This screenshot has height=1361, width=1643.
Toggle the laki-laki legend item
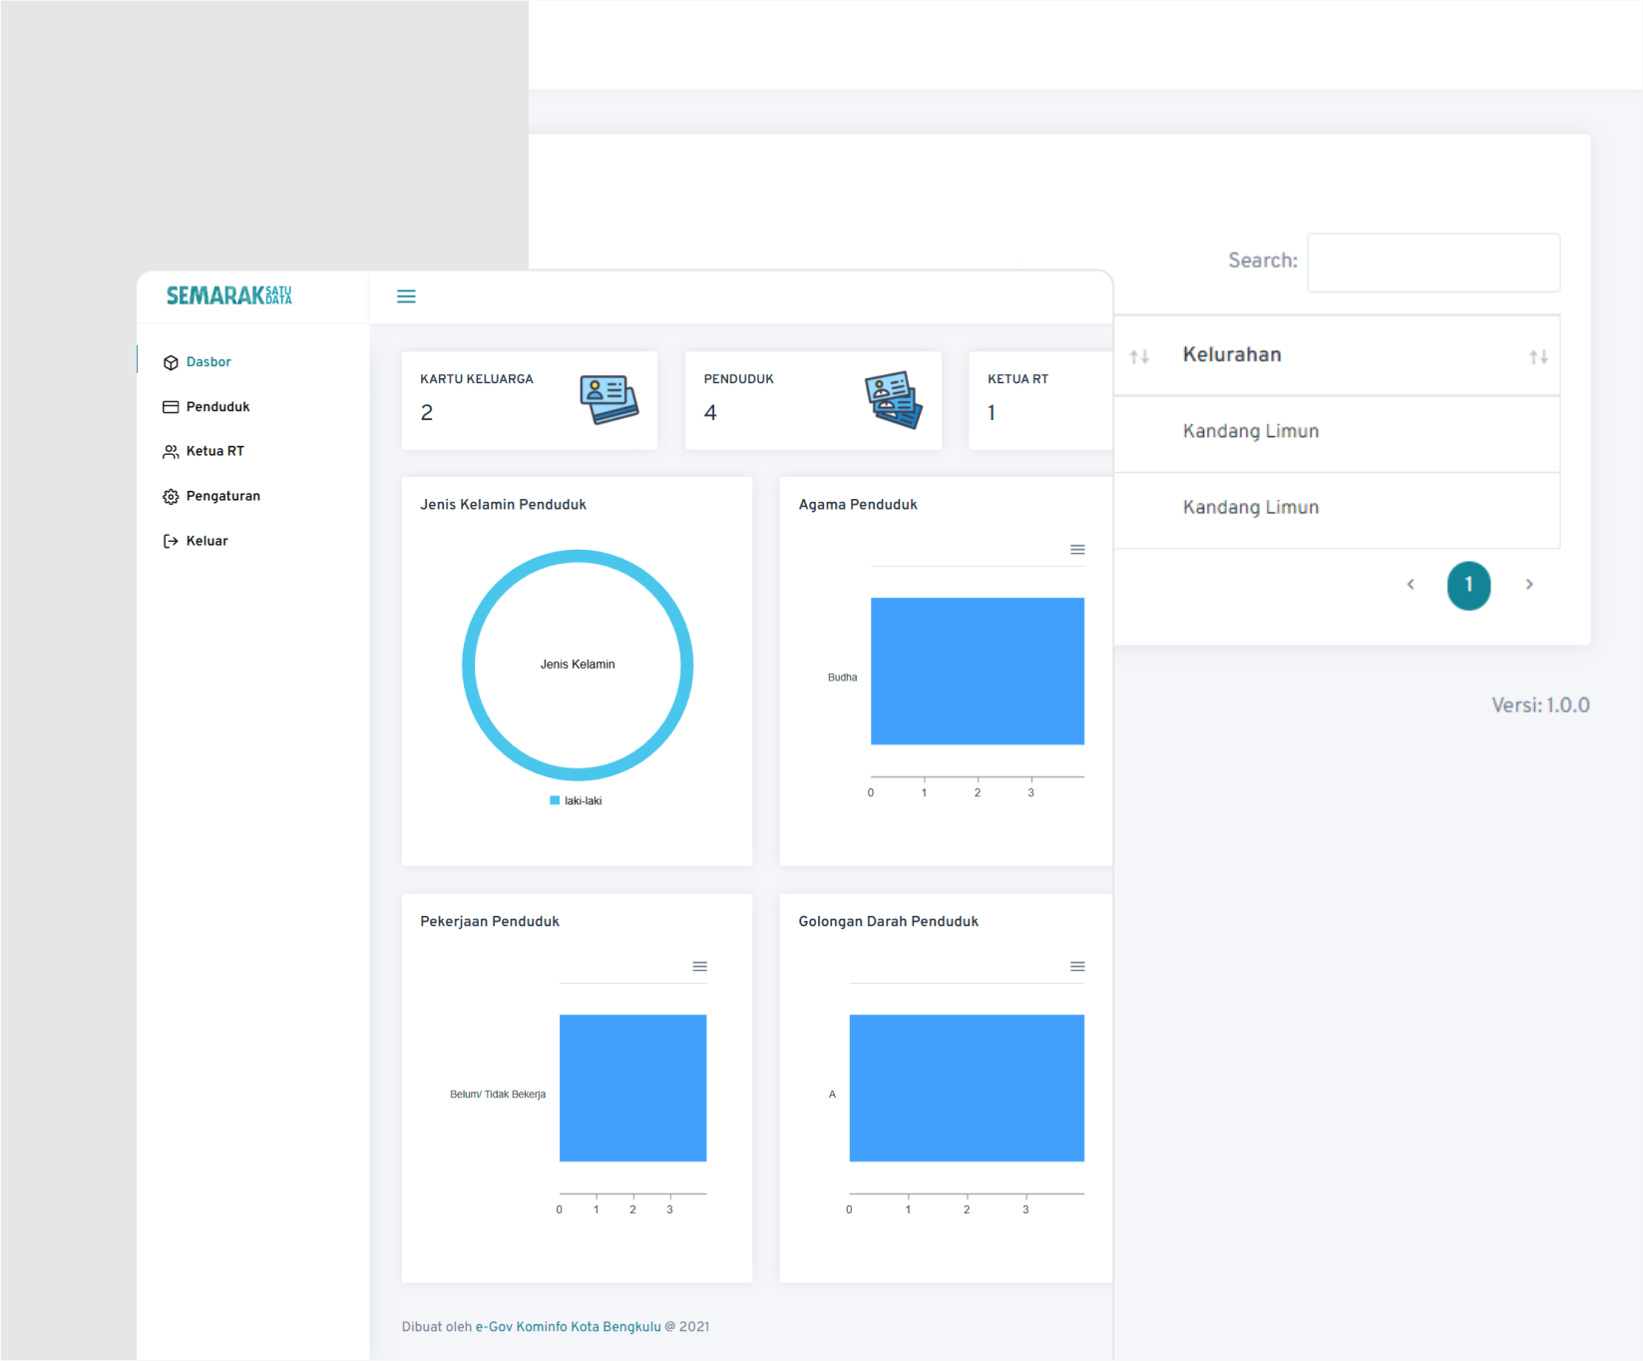point(576,801)
